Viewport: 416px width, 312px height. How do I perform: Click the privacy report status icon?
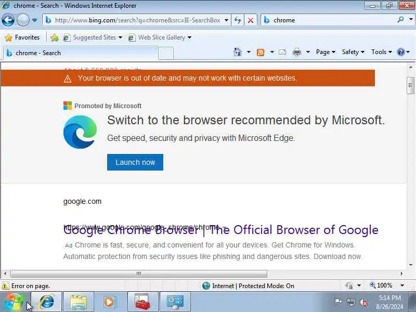click(x=349, y=285)
